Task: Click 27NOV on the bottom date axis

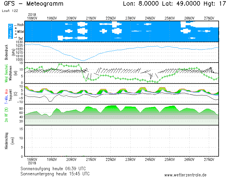Action: coord(208,159)
